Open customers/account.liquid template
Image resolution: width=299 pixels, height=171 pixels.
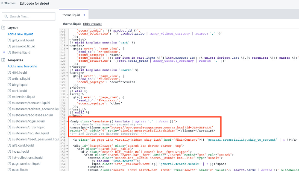point(29,103)
